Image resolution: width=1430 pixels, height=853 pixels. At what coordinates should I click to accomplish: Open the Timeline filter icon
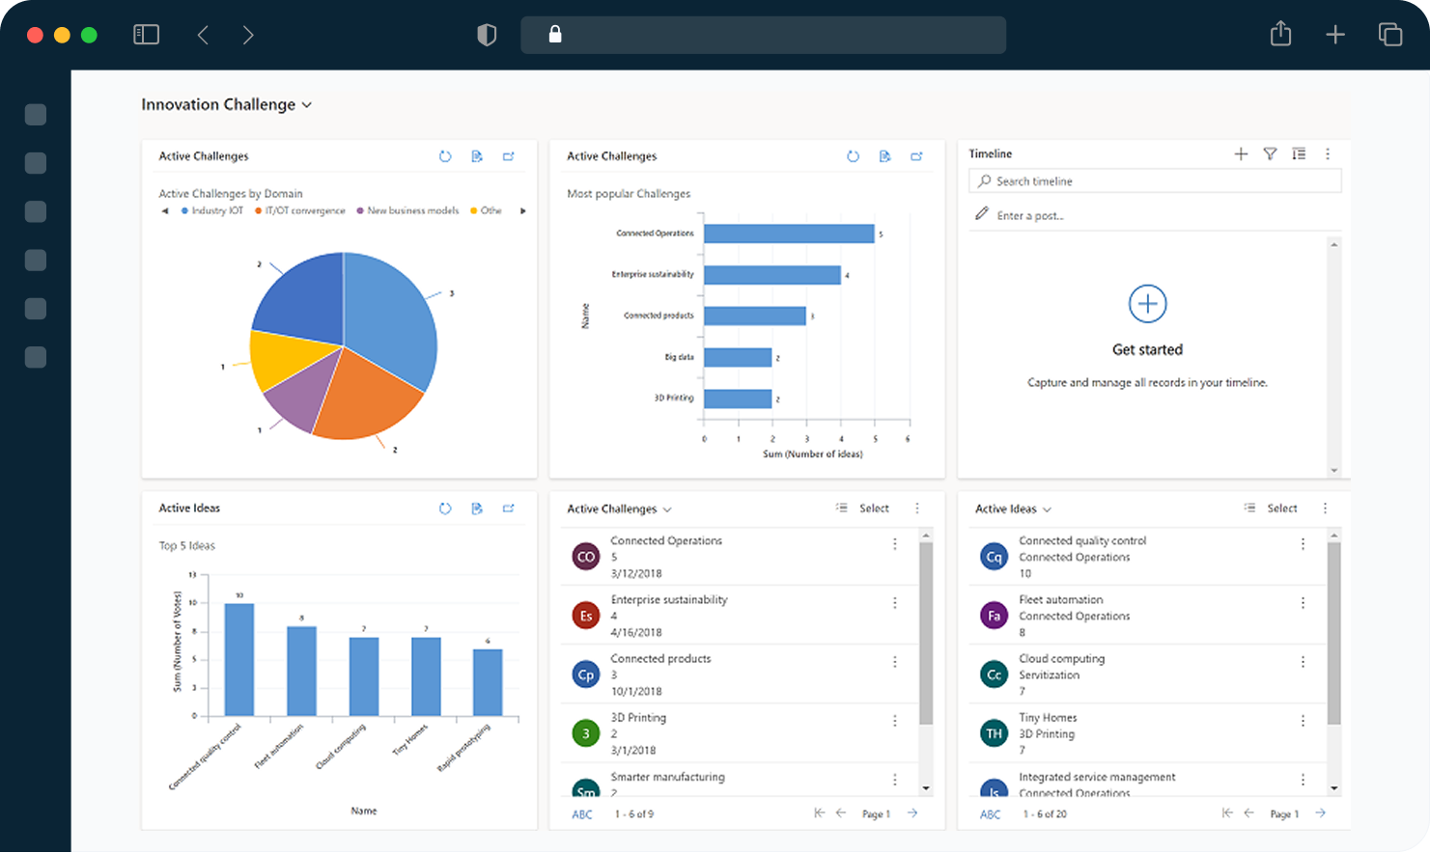(1270, 154)
